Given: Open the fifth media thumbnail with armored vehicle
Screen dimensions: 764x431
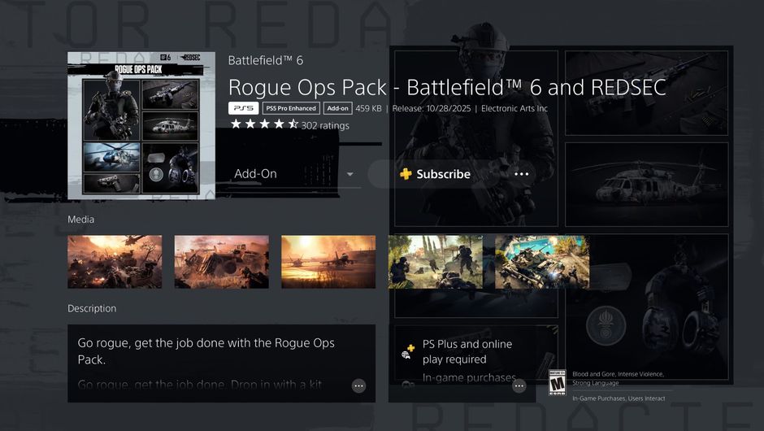Looking at the screenshot, I should 541,262.
